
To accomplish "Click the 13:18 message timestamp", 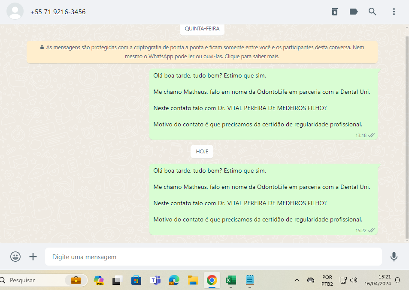I will 361,135.
